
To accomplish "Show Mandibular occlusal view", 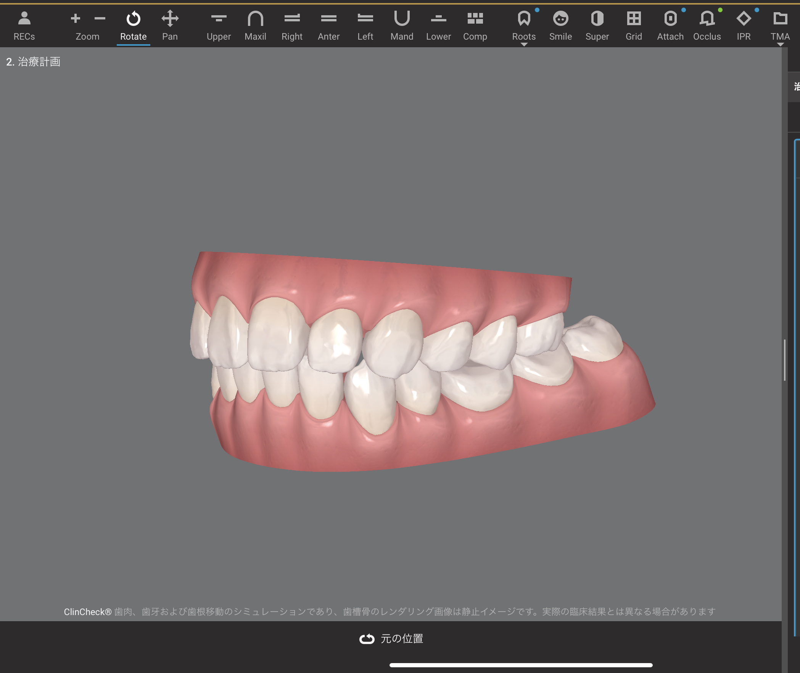I will (402, 25).
